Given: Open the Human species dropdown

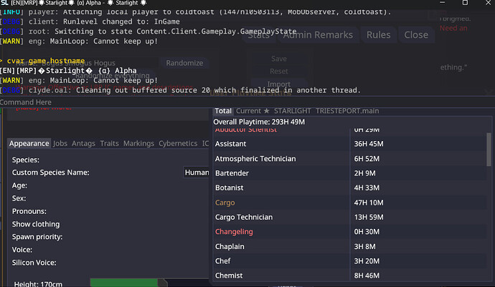Looking at the screenshot, I should (x=197, y=172).
